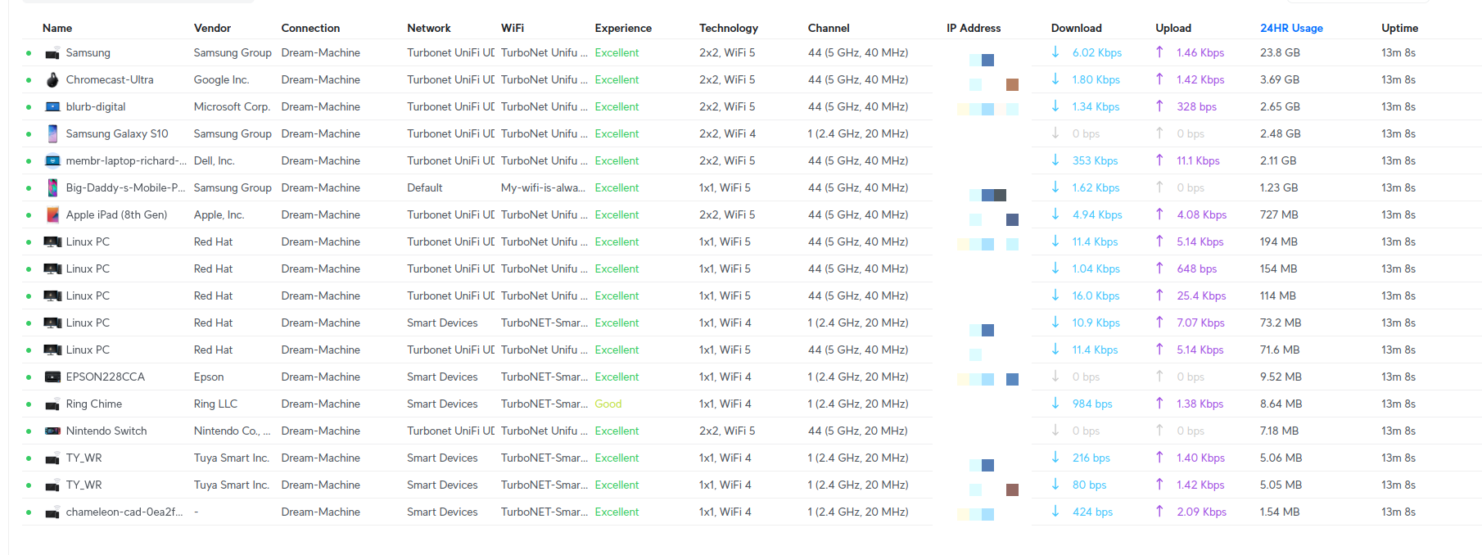1482x555 pixels.
Task: Click the Nintendo Switch console icon
Action: point(52,431)
